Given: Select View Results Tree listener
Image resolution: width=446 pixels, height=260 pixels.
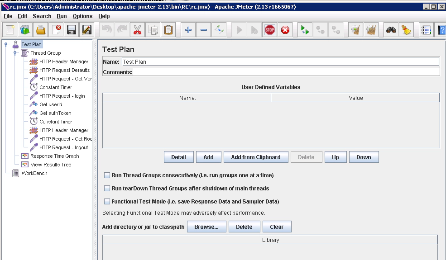Looking at the screenshot, I should tap(51, 165).
